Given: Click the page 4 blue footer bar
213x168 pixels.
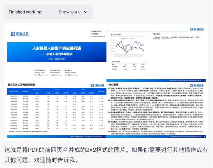Looking at the screenshot, I should point(156,136).
